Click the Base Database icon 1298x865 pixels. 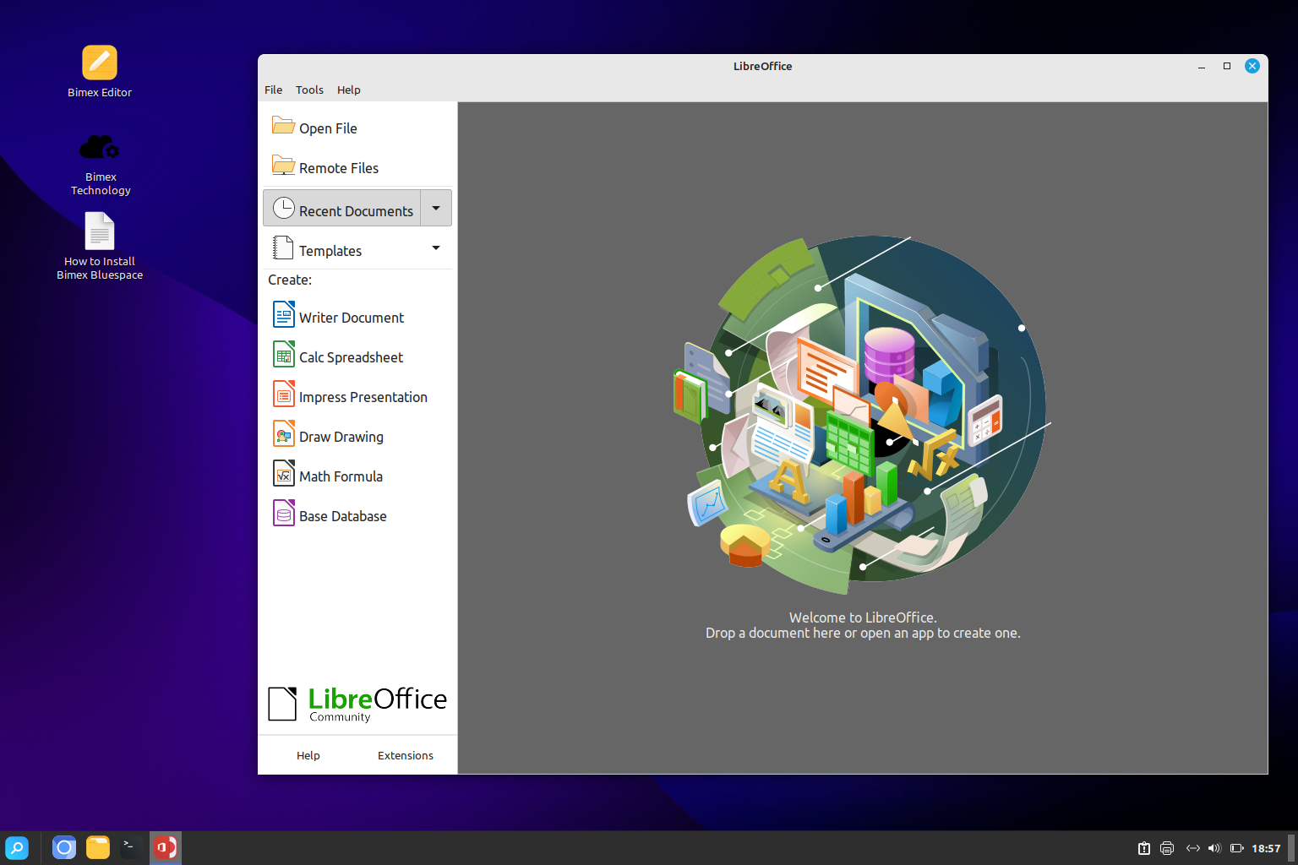[284, 513]
